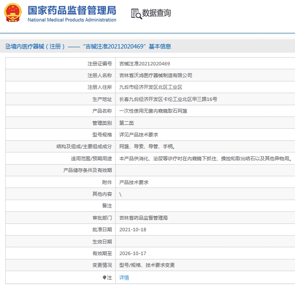Click the 数据查询 heading text
Screen dimensions: 295x288
[156, 13]
